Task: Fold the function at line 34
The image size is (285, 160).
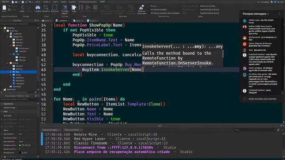Action: 52,25
